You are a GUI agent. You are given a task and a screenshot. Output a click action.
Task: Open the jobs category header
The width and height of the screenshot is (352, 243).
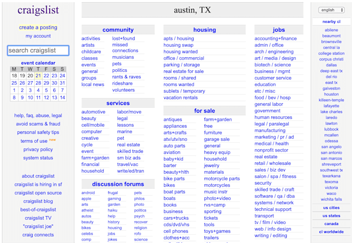click(x=278, y=30)
